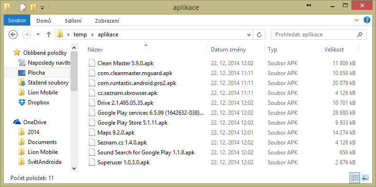The width and height of the screenshot is (376, 187).
Task: Select OneDrive in the navigation pane
Action: pyautogui.click(x=35, y=122)
